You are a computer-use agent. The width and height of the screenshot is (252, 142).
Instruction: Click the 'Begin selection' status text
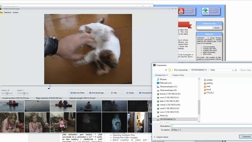tap(49, 98)
